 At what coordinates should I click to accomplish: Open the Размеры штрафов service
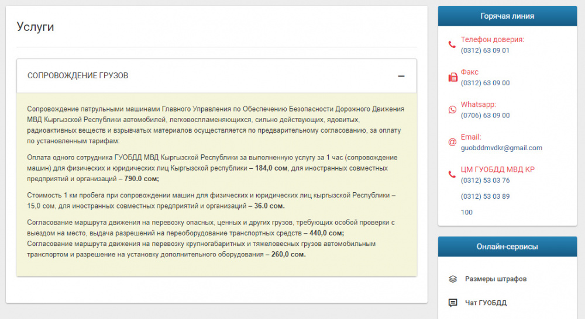tap(495, 279)
